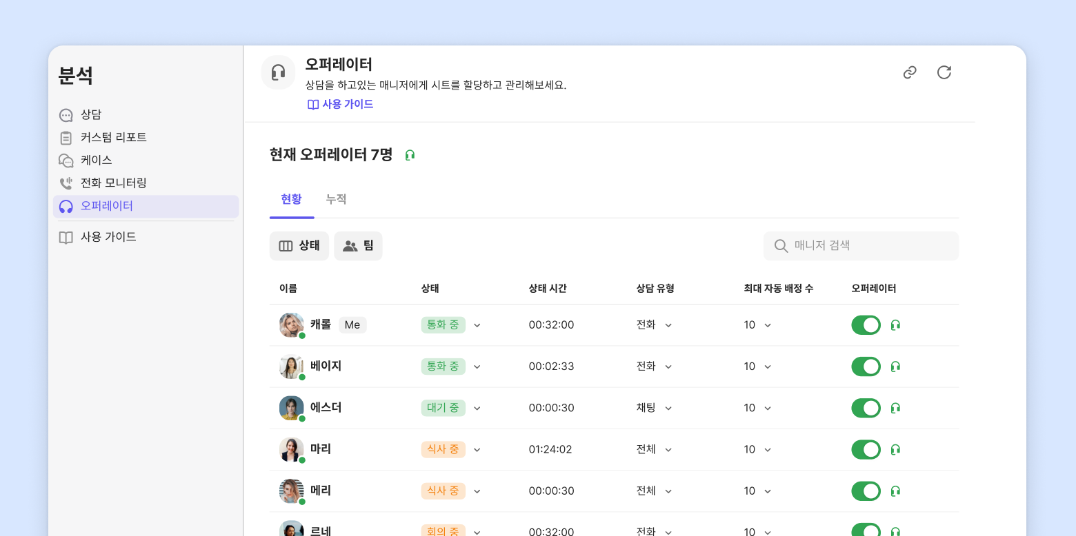Open 상담 유형 dropdown for 에스더

pos(668,408)
